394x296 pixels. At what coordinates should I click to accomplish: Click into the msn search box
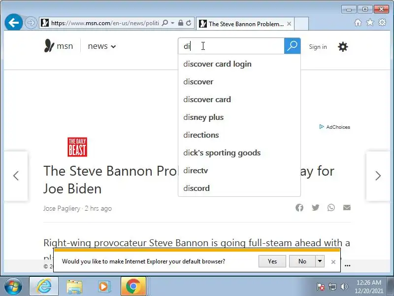231,46
